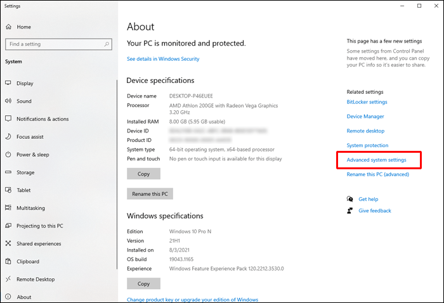Copy the Windows specifications
Viewport: 444px width, 303px height.
point(143,284)
